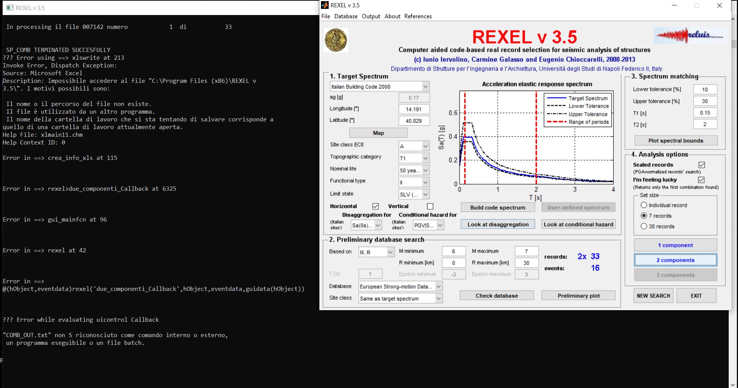Toggle the I'm feeling lucky checkbox

click(701, 180)
